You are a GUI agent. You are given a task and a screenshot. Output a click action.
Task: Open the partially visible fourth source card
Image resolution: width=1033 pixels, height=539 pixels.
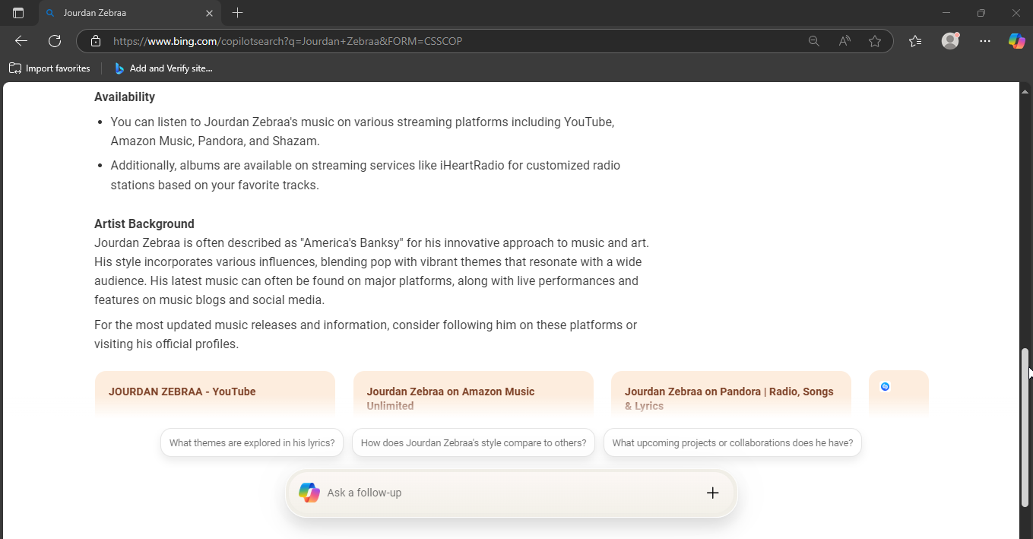tap(898, 394)
